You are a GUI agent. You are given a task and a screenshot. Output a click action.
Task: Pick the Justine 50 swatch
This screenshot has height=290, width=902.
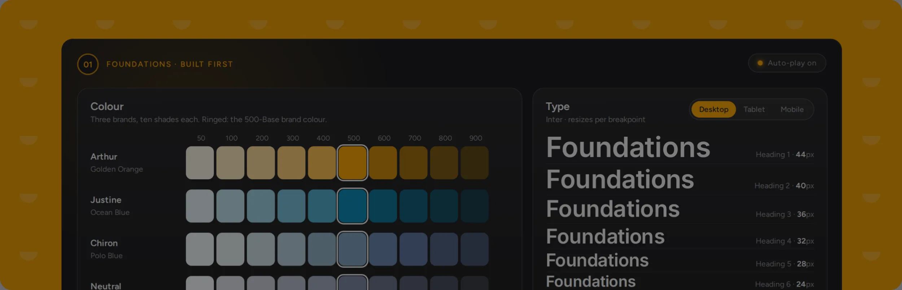click(x=200, y=206)
